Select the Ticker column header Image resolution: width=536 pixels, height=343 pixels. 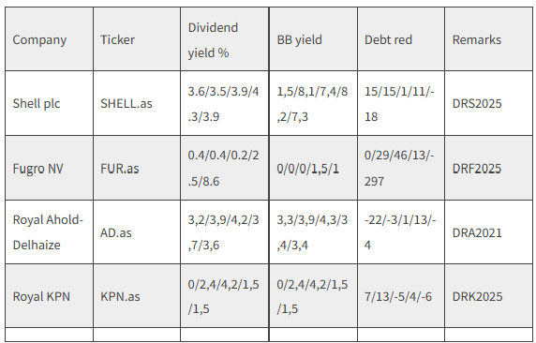[137, 39]
